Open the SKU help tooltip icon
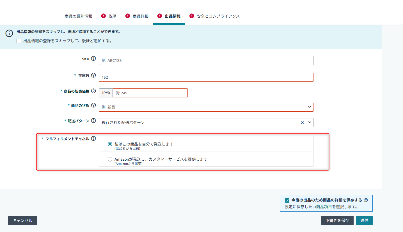This screenshot has width=403, height=232. pos(93,58)
